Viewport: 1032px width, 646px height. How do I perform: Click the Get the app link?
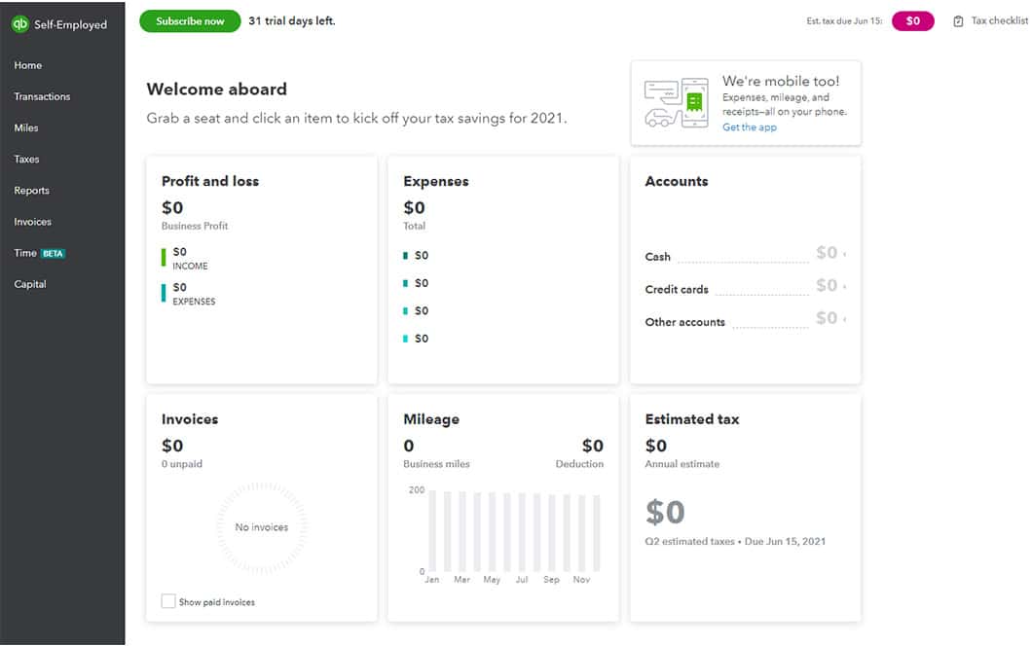tap(749, 127)
